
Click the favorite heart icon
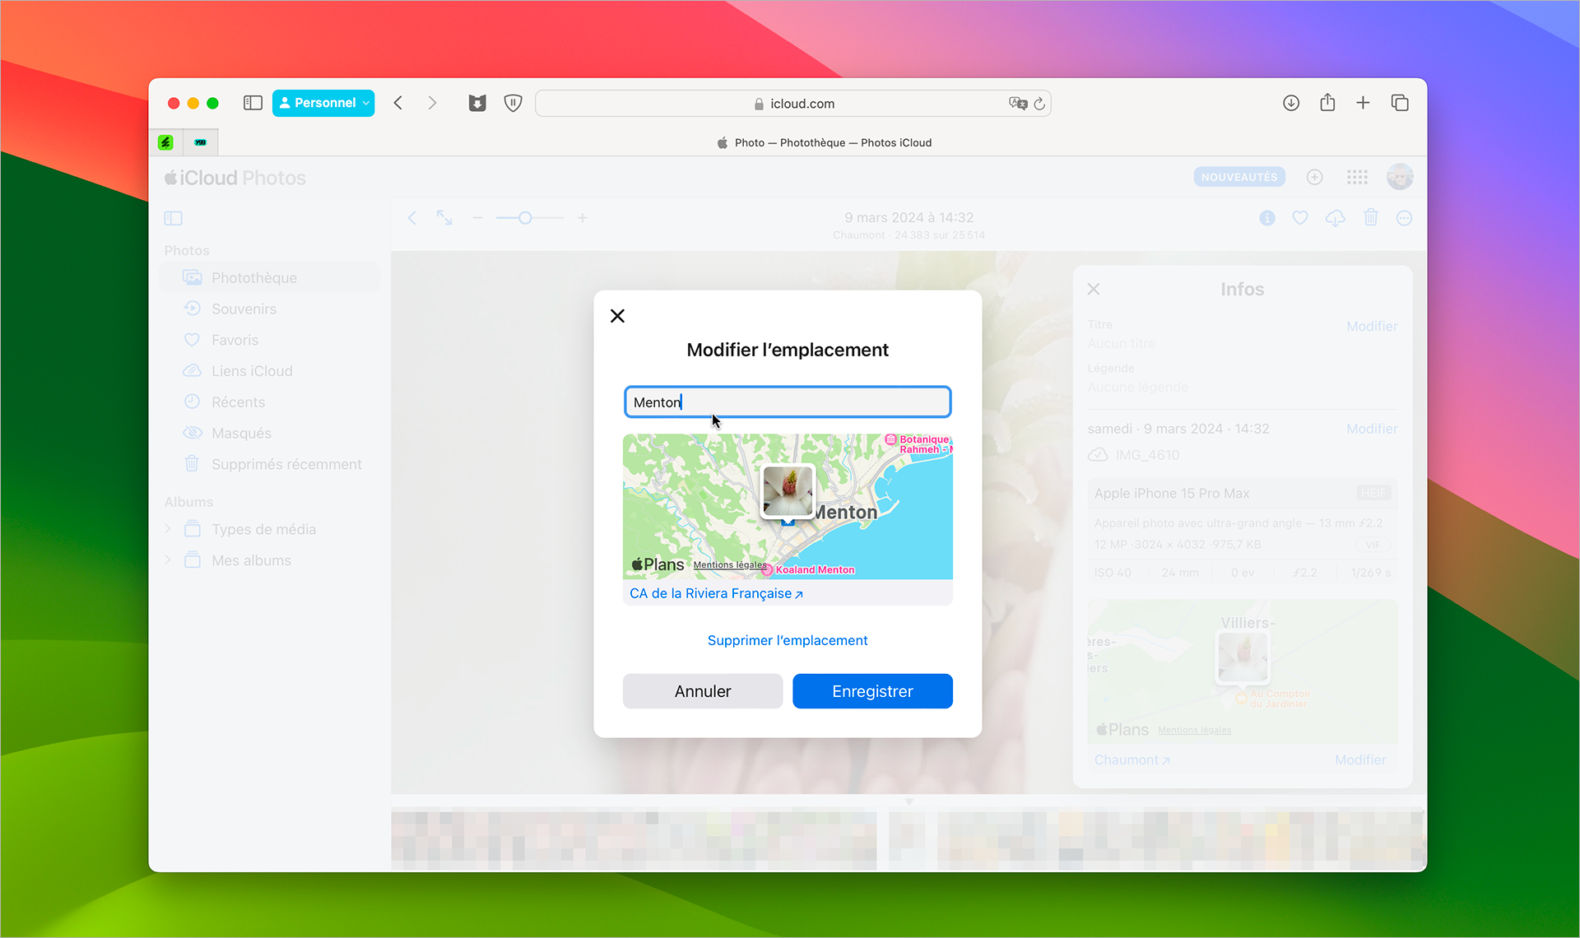[1299, 218]
